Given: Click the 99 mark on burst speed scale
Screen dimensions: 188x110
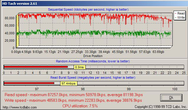Looking at the screenshot, I should (x=129, y=89).
